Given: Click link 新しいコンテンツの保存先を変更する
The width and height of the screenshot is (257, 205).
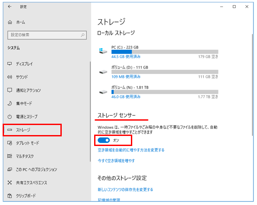Looking at the screenshot, I should point(125,190).
